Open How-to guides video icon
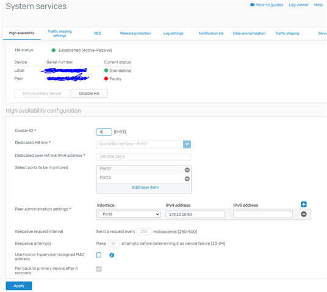This screenshot has height=292, width=327. point(253,5)
